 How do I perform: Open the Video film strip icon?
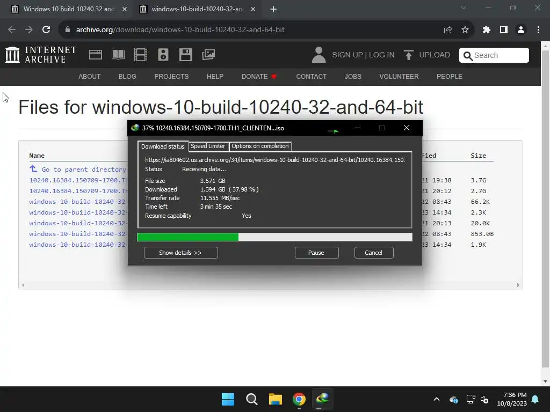coord(141,55)
